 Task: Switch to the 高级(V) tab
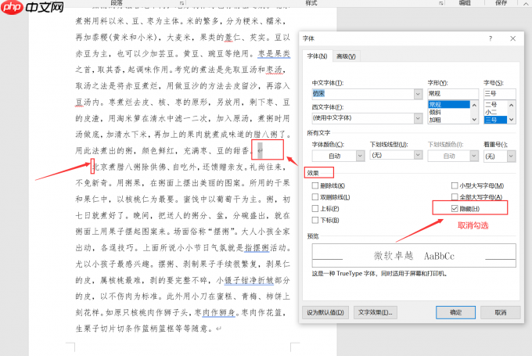346,56
